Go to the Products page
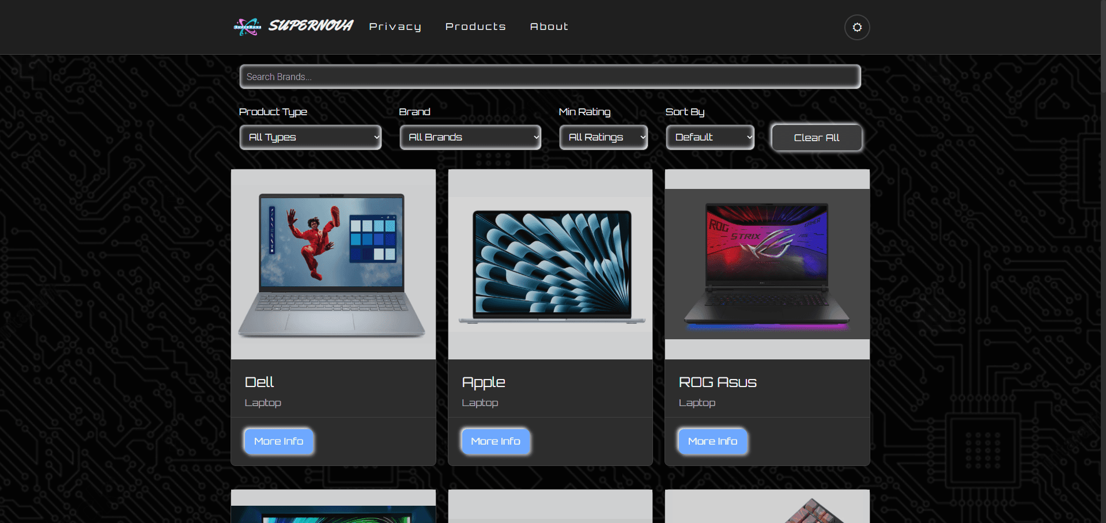Screen dimensions: 1106x523 (475, 26)
